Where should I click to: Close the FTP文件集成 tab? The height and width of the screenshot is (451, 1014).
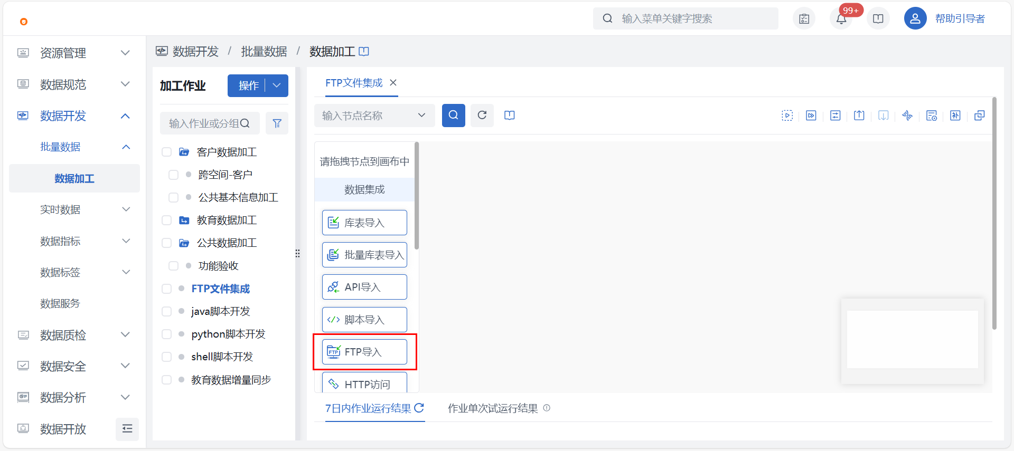pos(393,83)
